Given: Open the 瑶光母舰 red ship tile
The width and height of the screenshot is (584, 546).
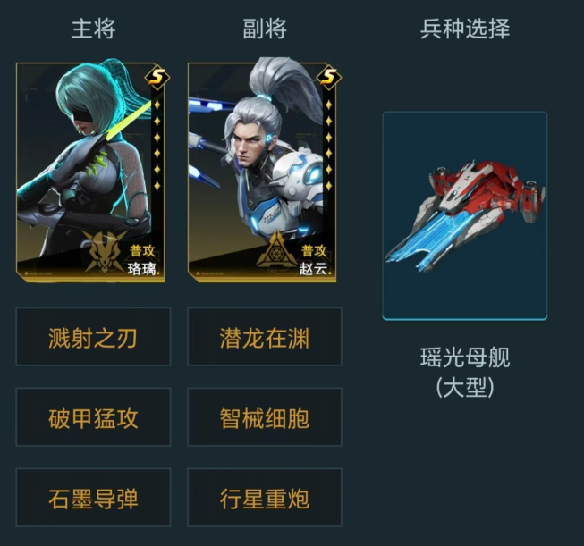Looking at the screenshot, I should [465, 215].
